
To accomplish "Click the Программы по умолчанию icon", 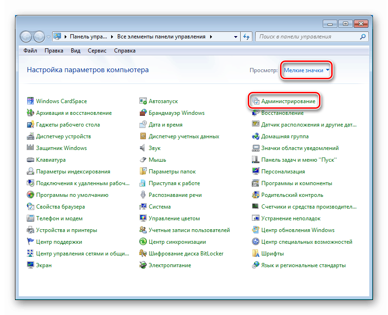I will point(30,195).
